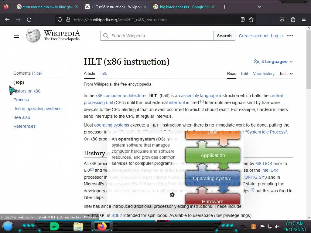Open the System Idle Process link
The width and height of the screenshot is (311, 233).
click(x=266, y=132)
